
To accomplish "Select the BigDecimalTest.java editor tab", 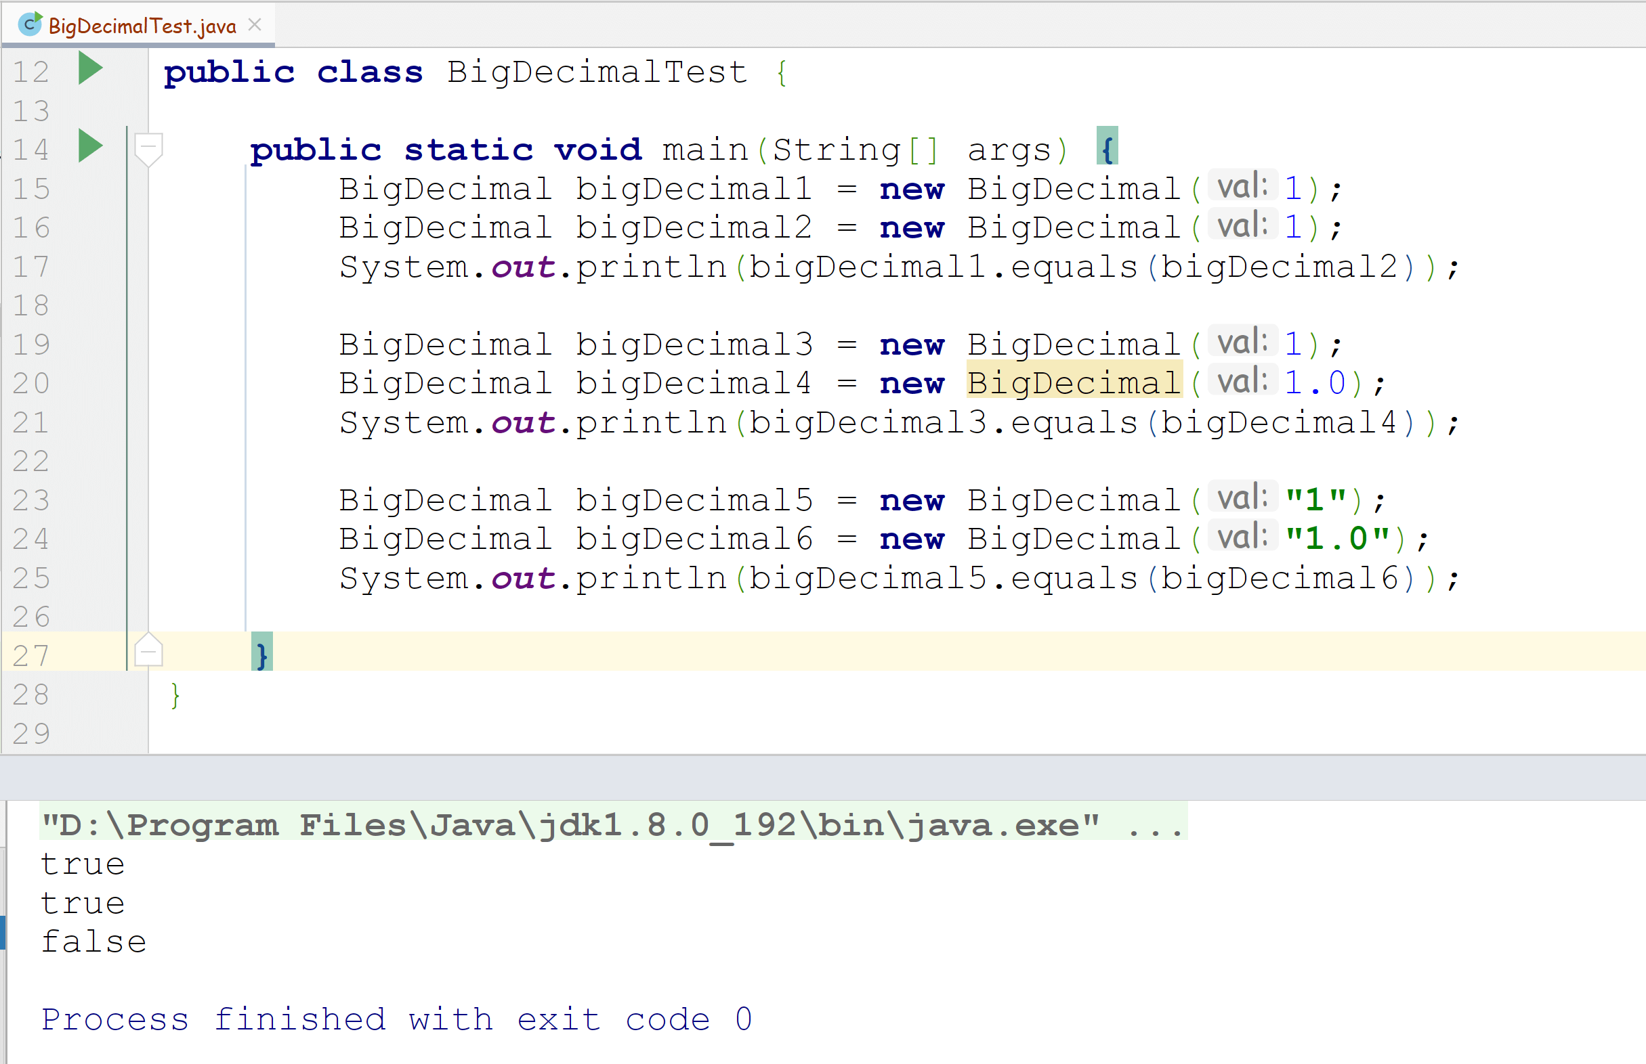I will (x=142, y=26).
